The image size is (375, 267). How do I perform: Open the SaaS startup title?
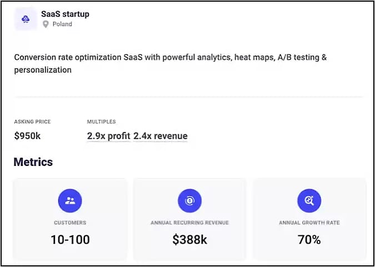click(x=65, y=14)
